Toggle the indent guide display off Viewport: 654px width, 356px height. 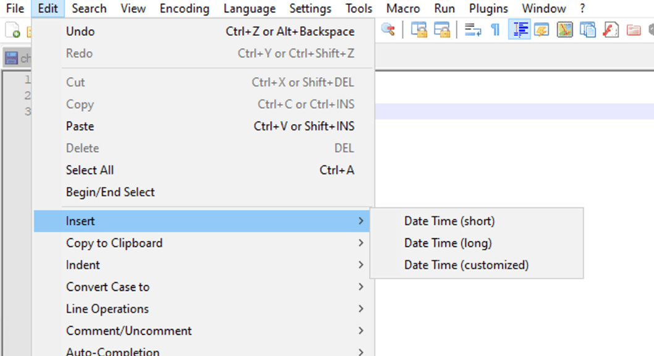519,28
